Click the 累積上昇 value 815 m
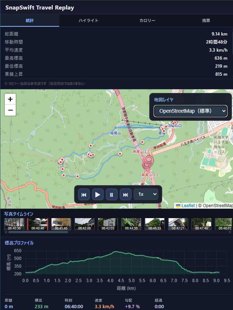 [221, 74]
